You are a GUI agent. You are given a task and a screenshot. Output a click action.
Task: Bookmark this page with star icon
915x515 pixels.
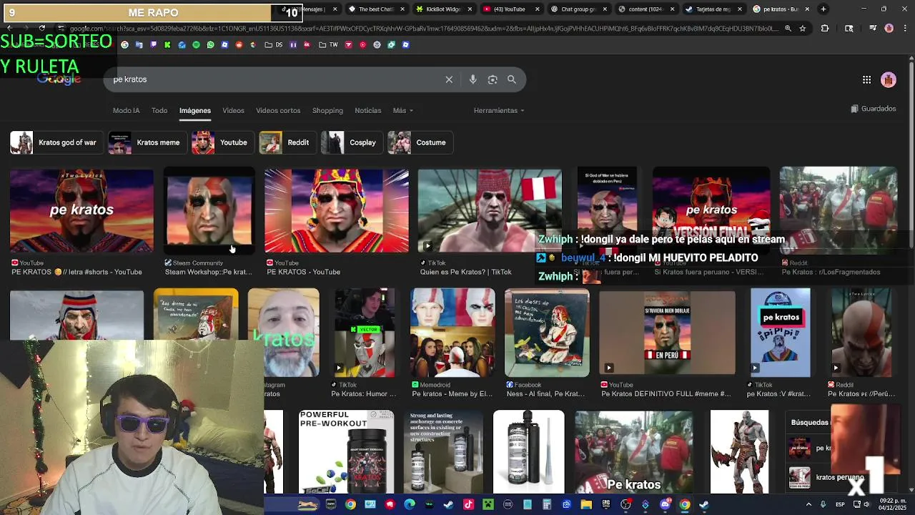click(803, 29)
